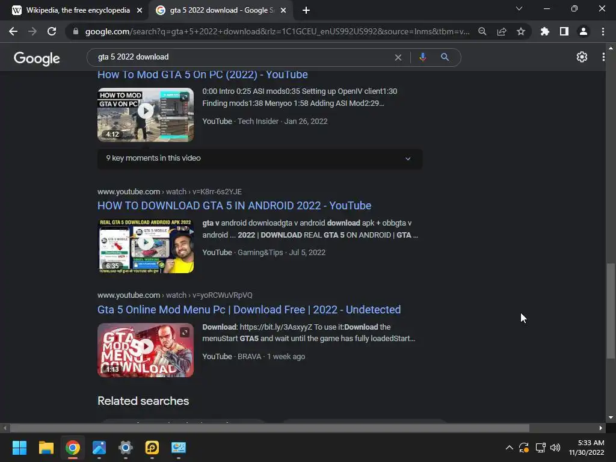Click www.youtube.com watch v=yoRCWuVRpVQ URL
This screenshot has height=462, width=616.
(175, 295)
